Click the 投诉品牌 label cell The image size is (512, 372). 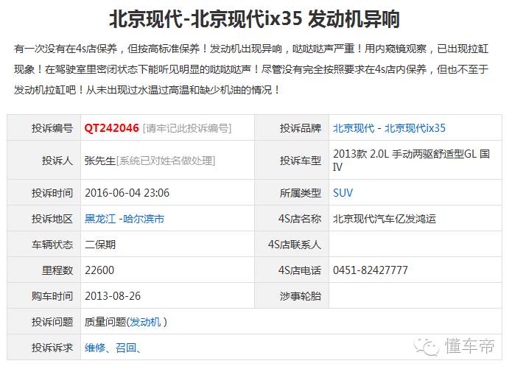pos(292,128)
